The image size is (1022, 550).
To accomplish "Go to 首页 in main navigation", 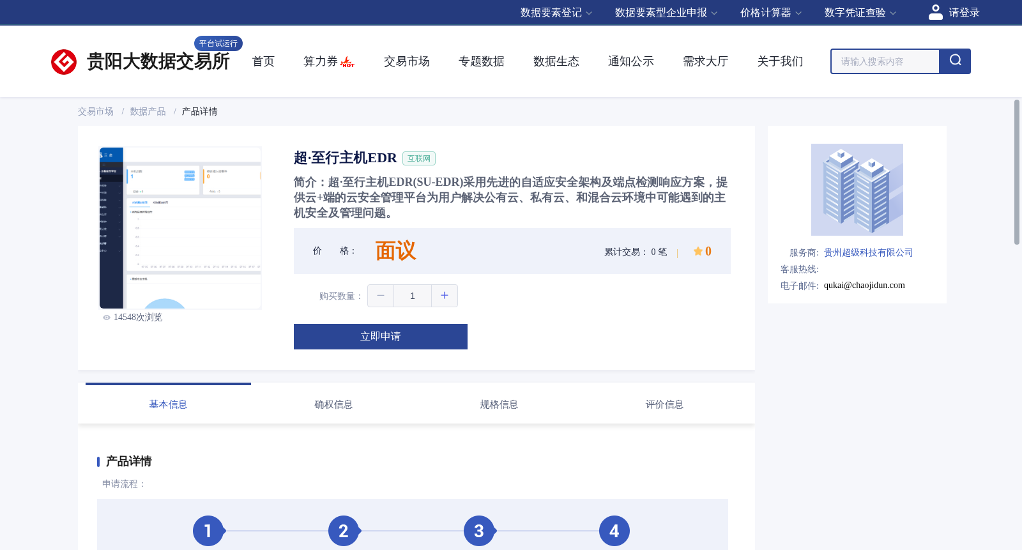I will [x=263, y=61].
